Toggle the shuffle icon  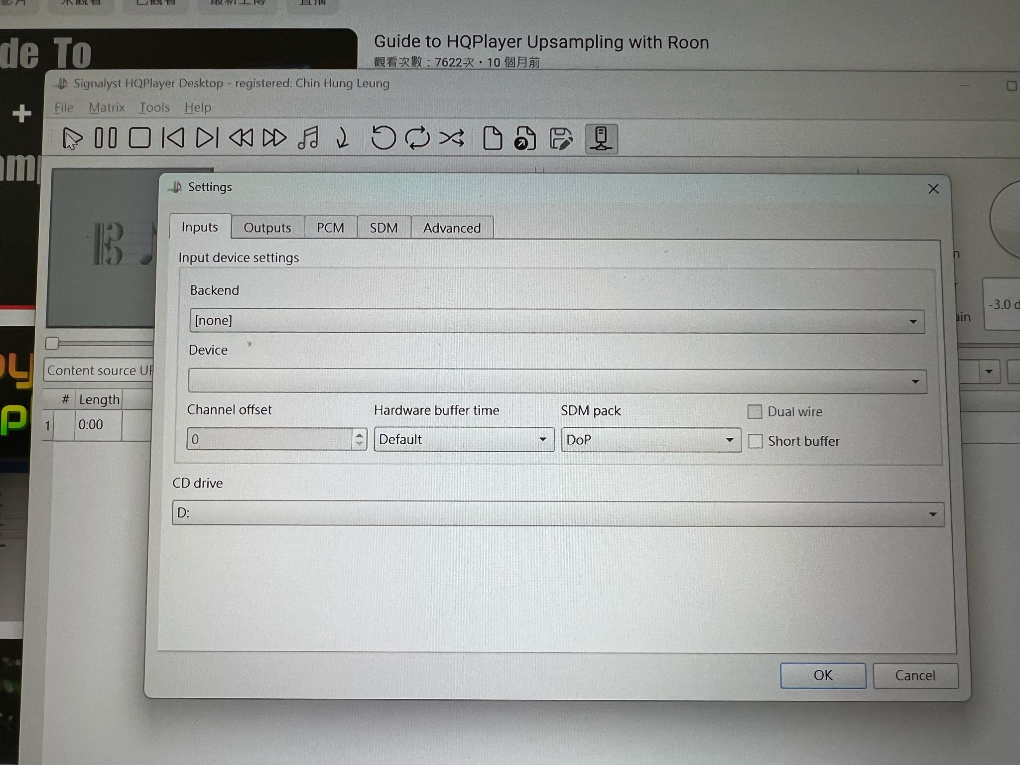point(452,138)
